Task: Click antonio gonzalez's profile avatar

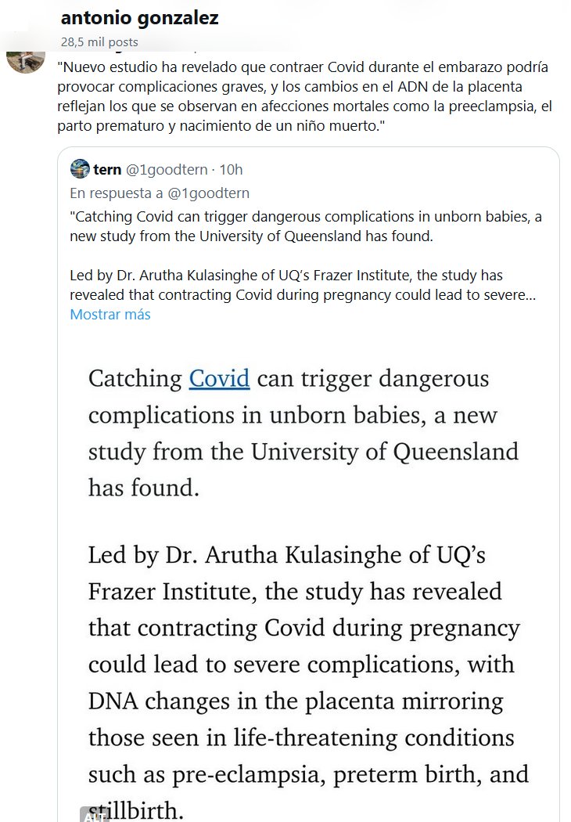Action: (x=26, y=58)
